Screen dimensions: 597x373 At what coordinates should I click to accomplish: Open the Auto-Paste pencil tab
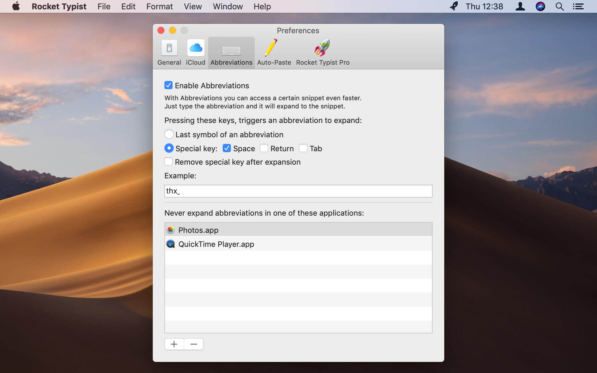(x=274, y=53)
